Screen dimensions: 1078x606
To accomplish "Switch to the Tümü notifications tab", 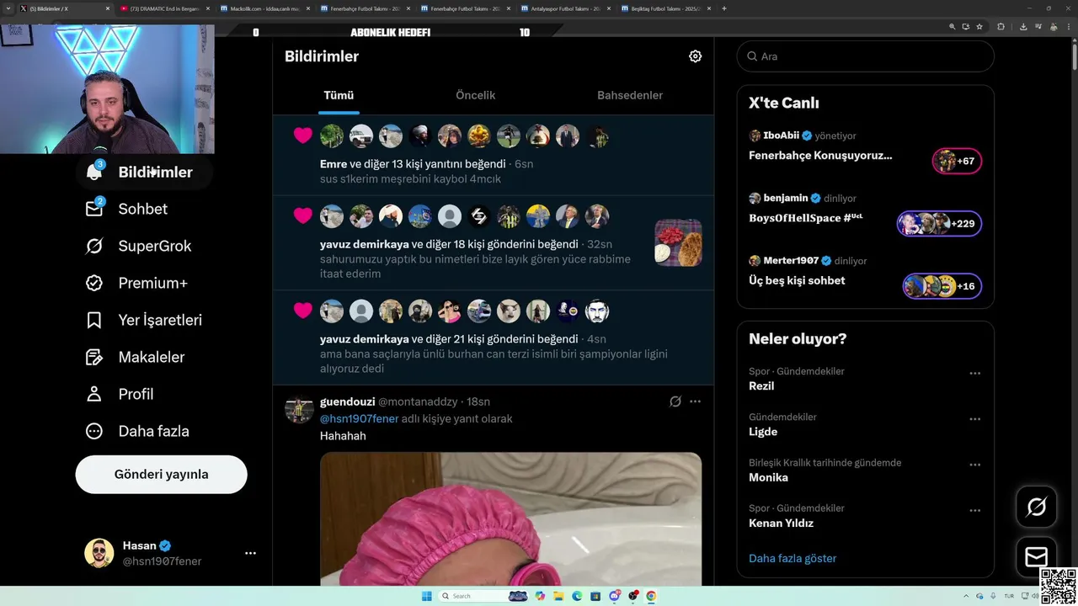I will 339,95.
